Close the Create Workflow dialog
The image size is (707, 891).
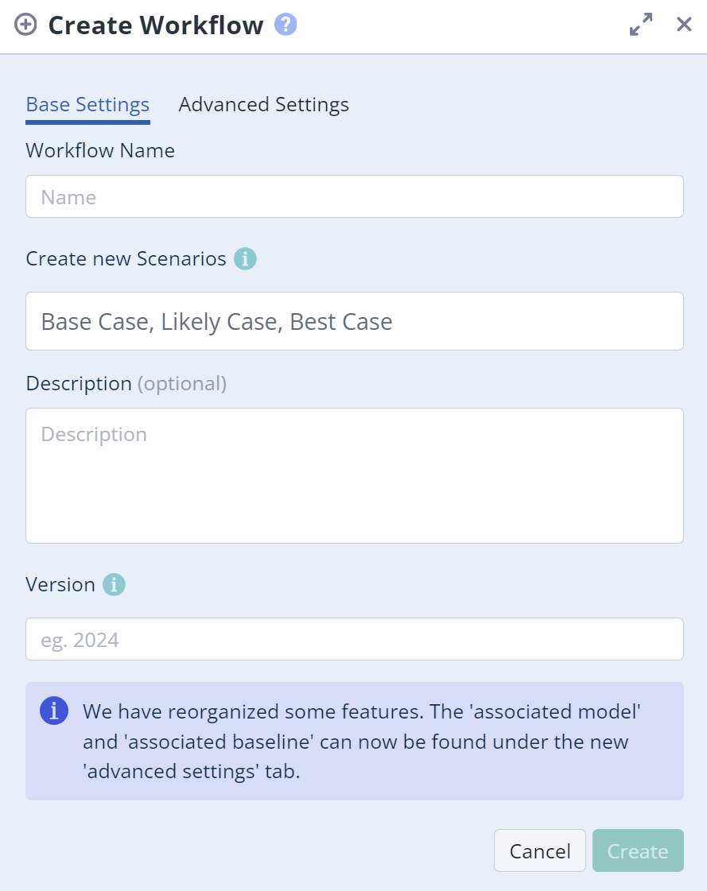click(x=684, y=25)
